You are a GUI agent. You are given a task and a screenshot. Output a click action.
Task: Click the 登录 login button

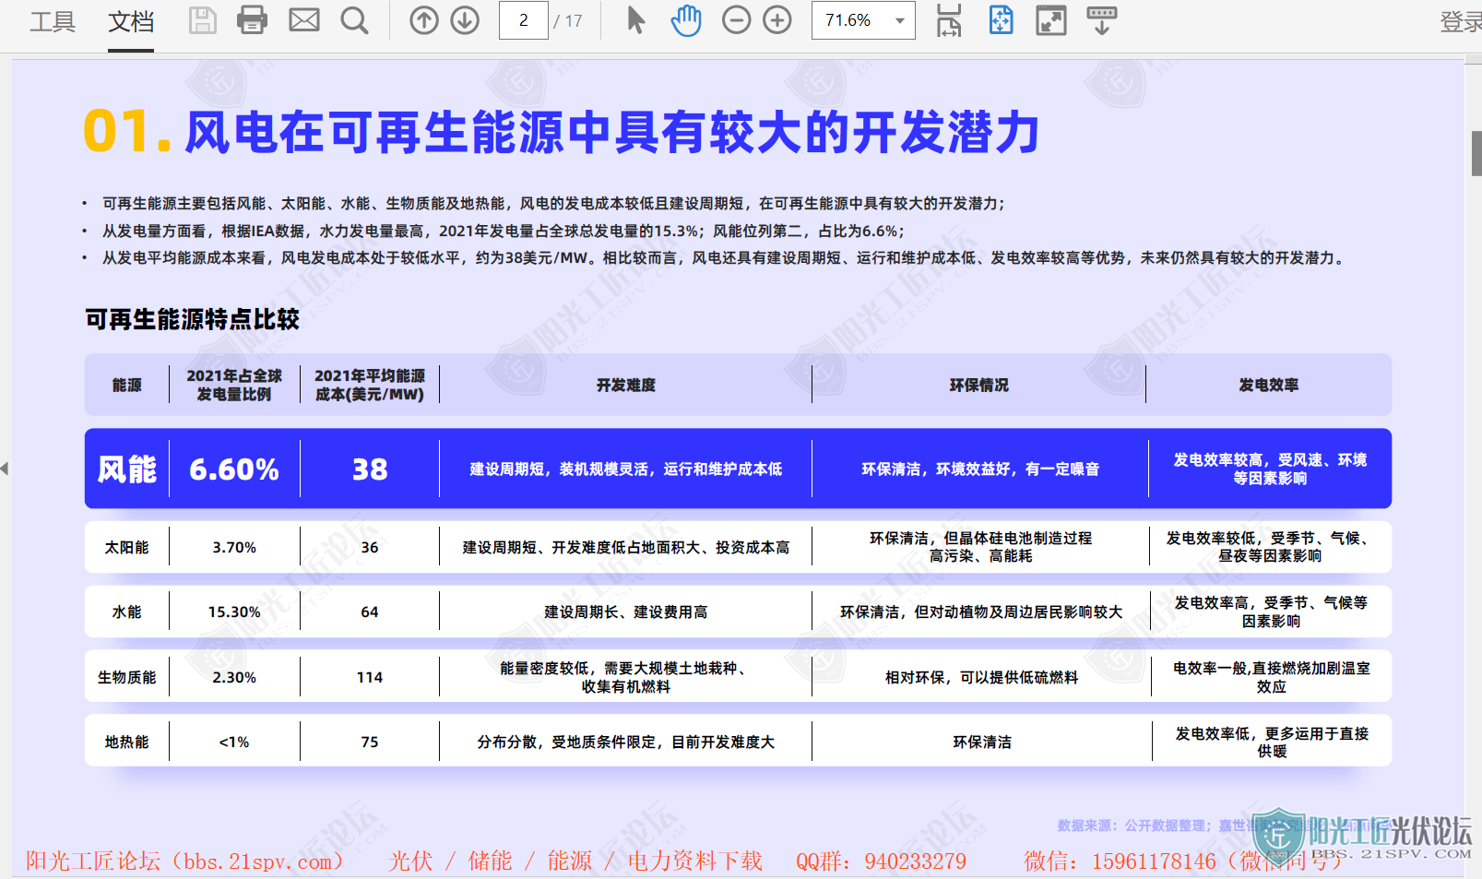[1460, 21]
